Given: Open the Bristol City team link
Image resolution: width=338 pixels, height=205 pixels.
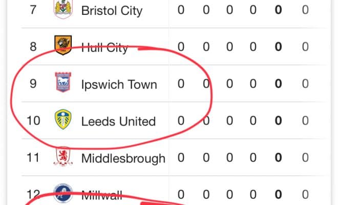Looking at the screenshot, I should 112,11.
